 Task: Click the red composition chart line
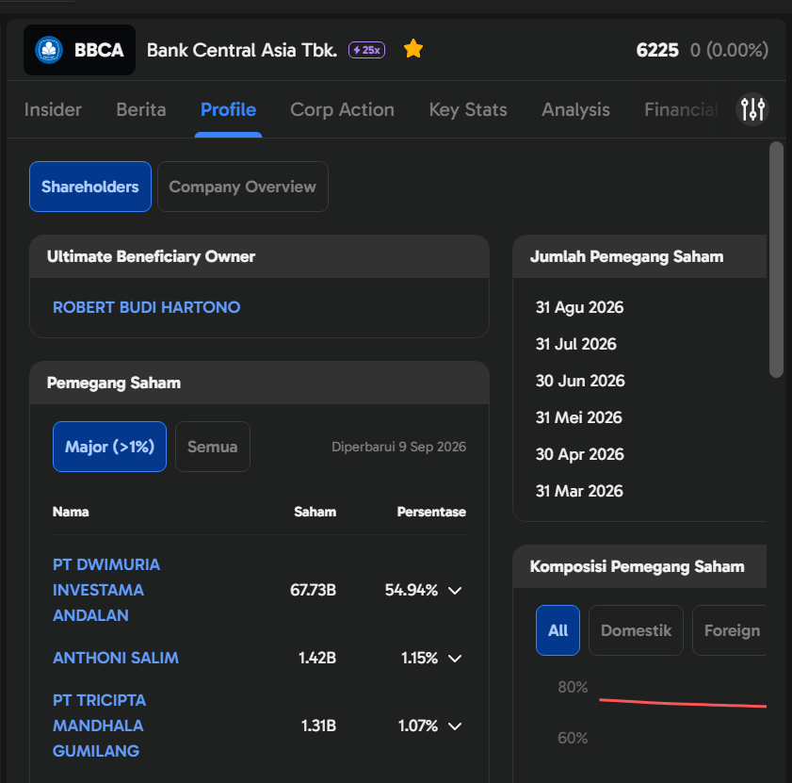click(x=683, y=703)
